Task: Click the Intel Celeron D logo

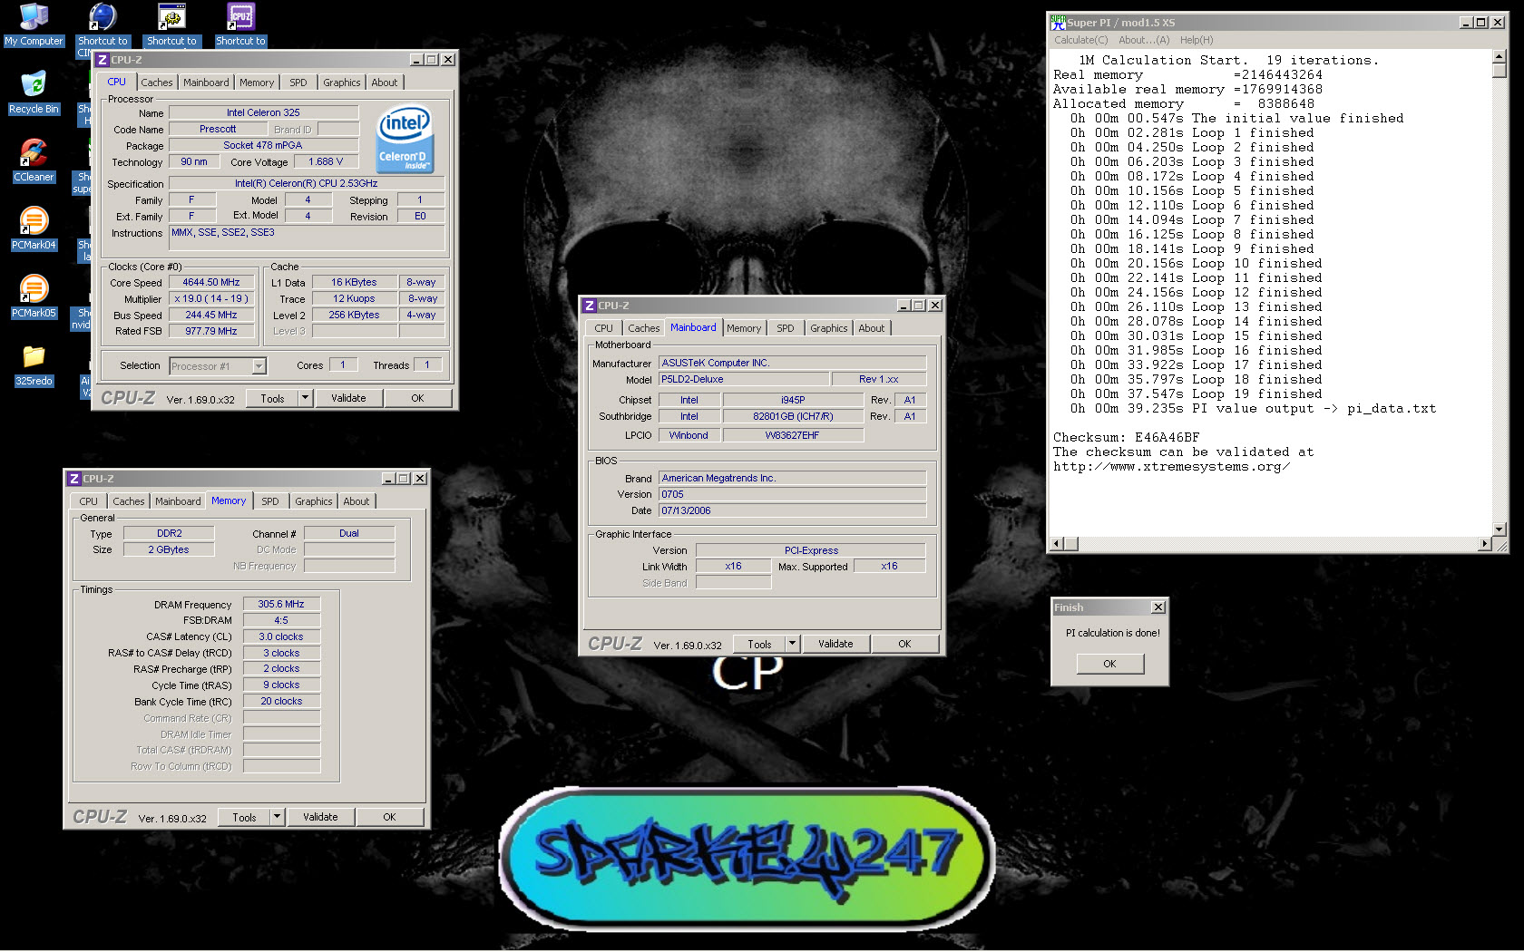Action: 404,139
